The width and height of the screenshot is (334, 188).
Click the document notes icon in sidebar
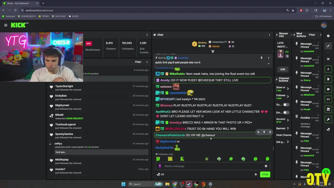328,79
